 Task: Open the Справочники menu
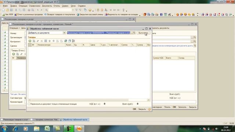pos(35,6)
